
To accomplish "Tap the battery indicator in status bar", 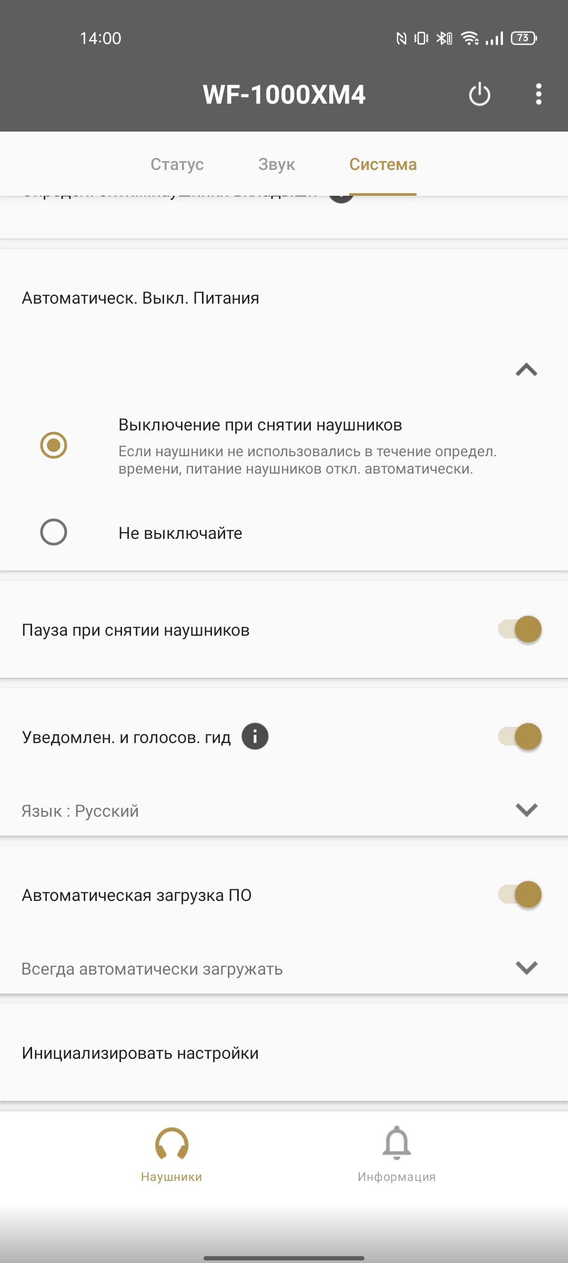I will (x=524, y=38).
